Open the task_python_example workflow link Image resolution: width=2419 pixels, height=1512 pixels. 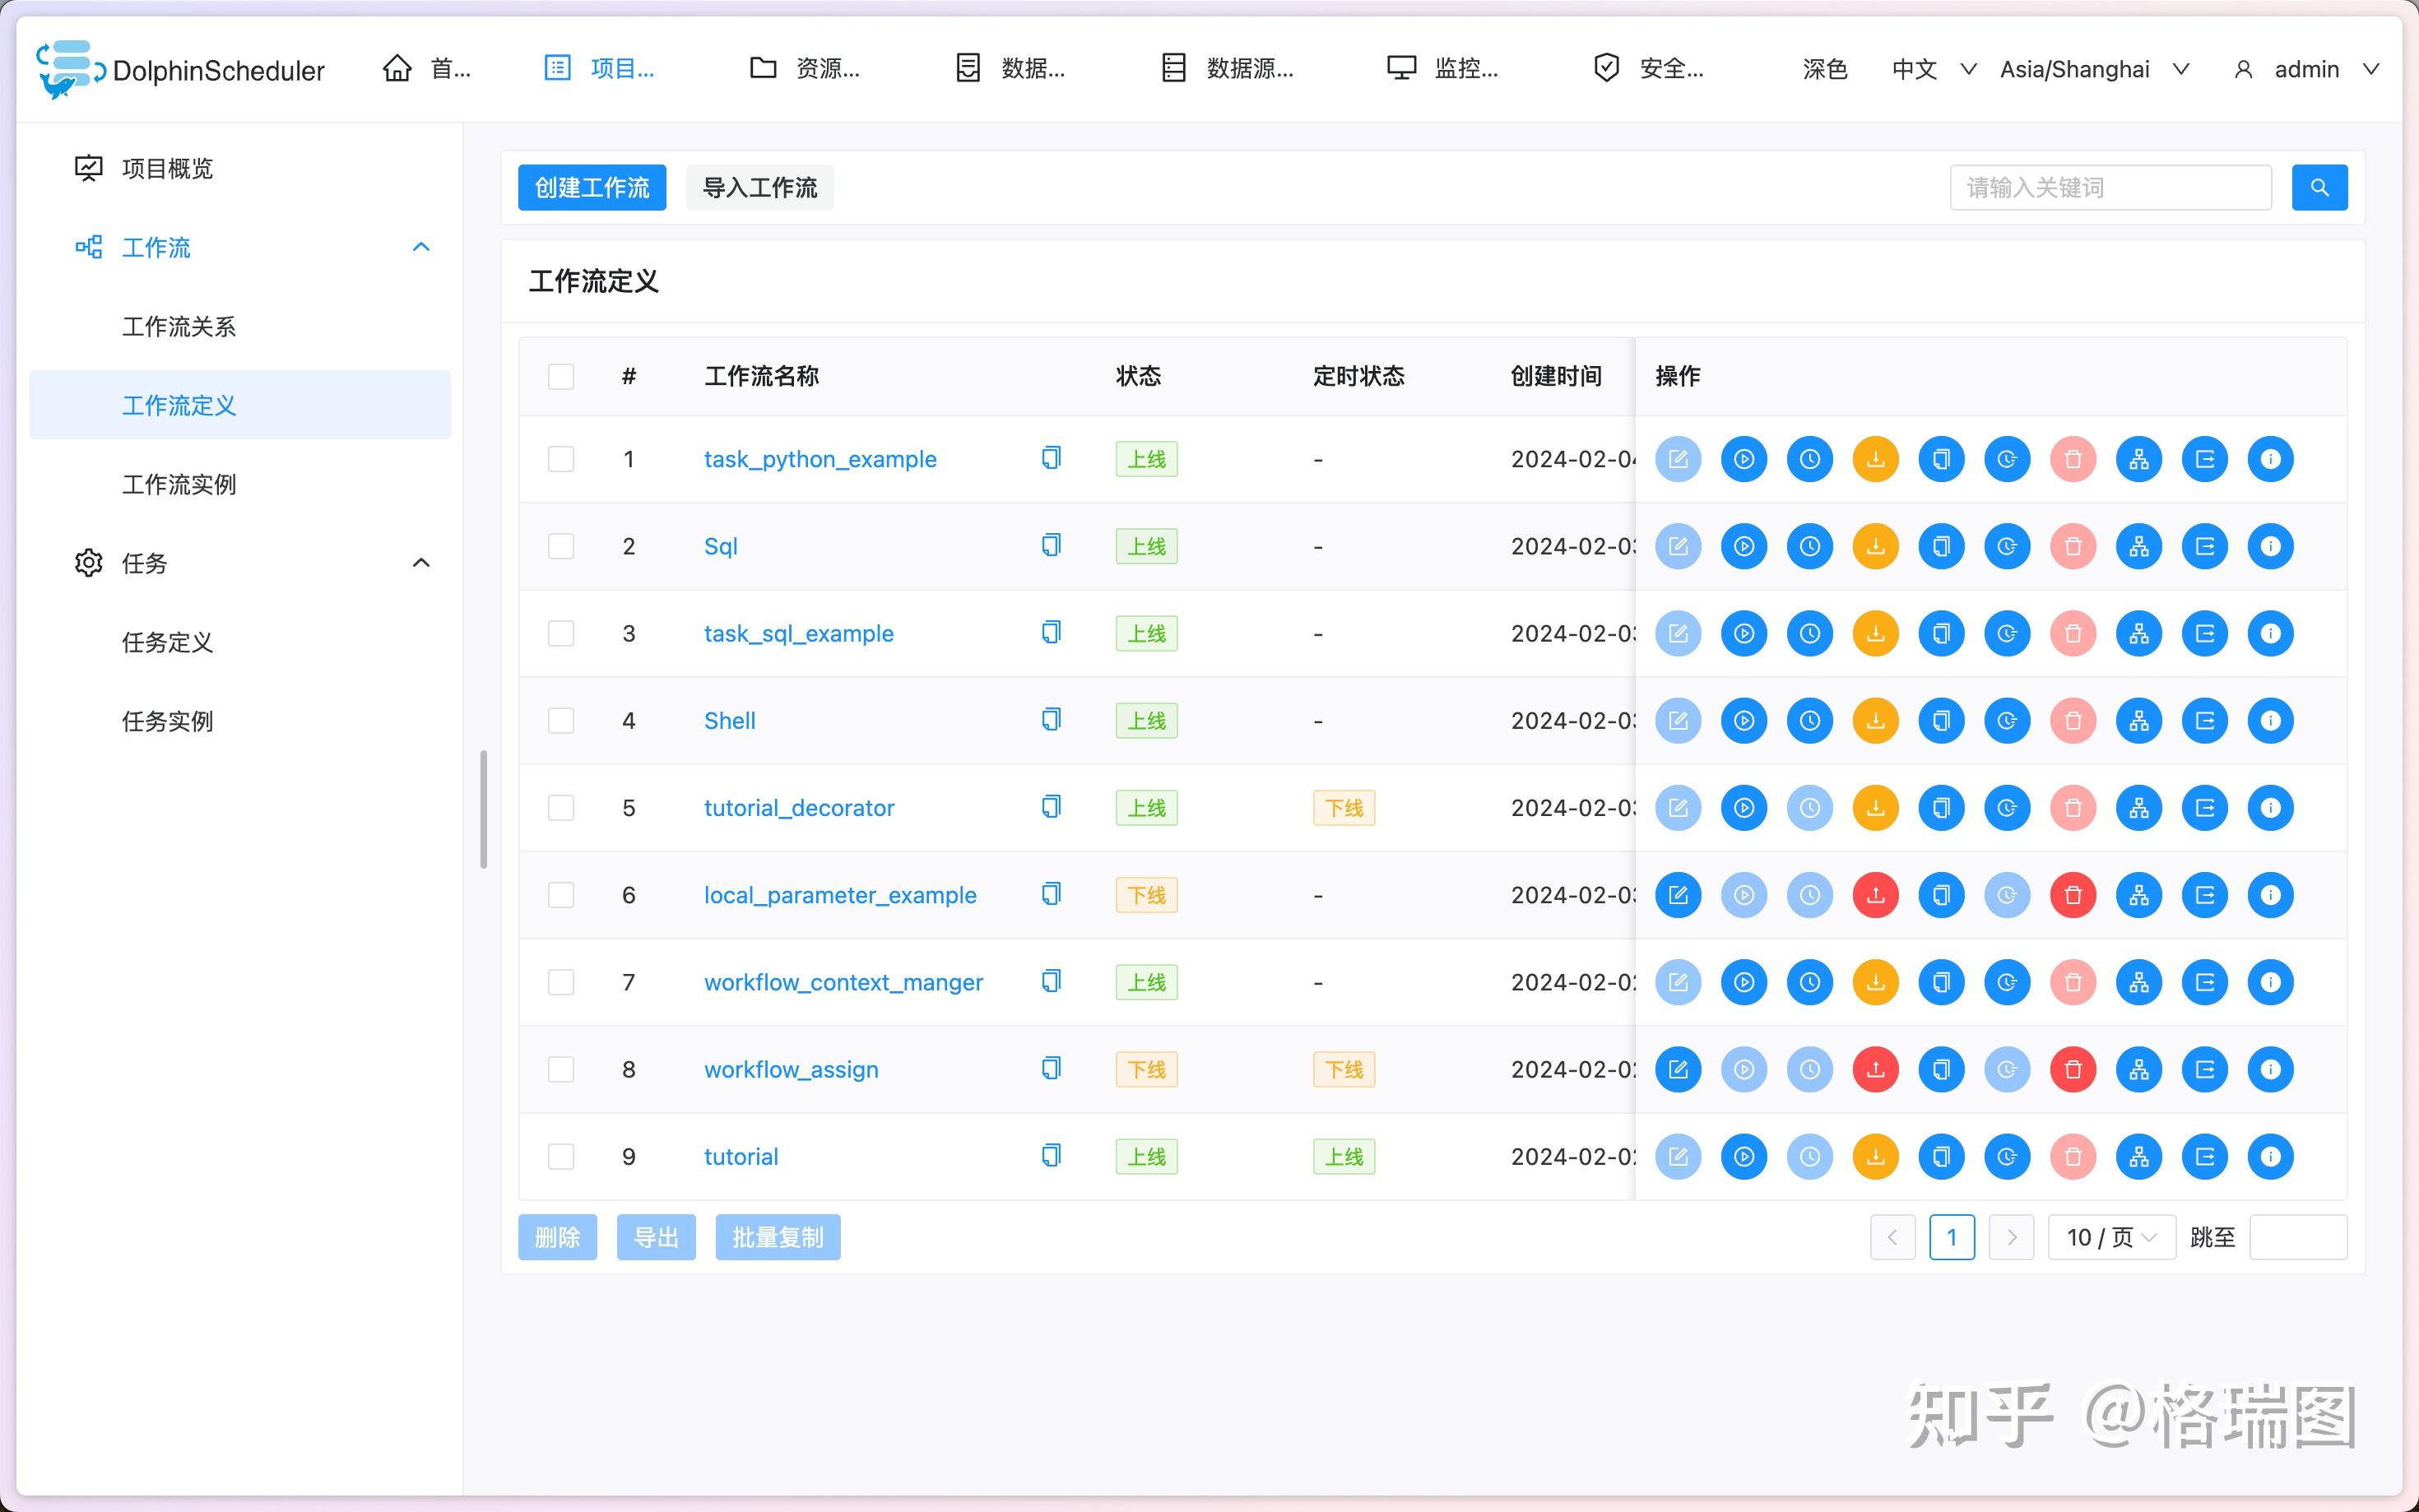(x=820, y=459)
